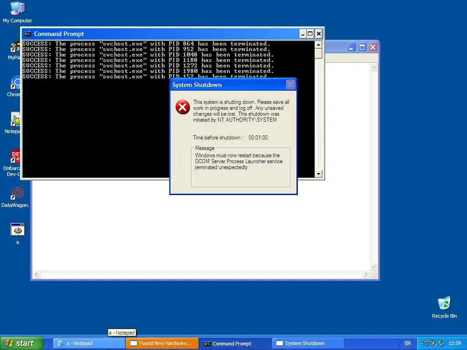467x350 pixels.
Task: Switch to a - Notepad taskbar button
Action: point(89,343)
